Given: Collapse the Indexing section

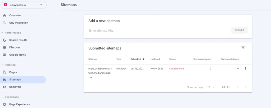Looking at the screenshot, I should click(8, 65).
